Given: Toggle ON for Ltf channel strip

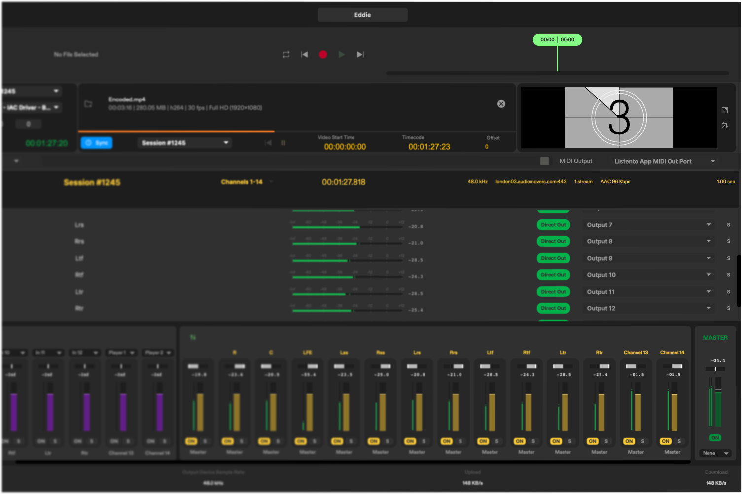Looking at the screenshot, I should tap(483, 441).
